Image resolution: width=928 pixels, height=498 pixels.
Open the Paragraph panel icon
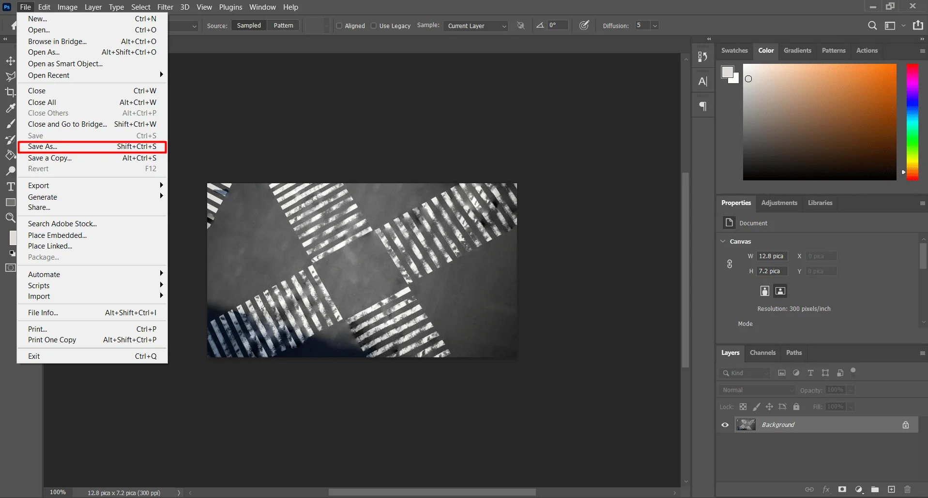[703, 106]
